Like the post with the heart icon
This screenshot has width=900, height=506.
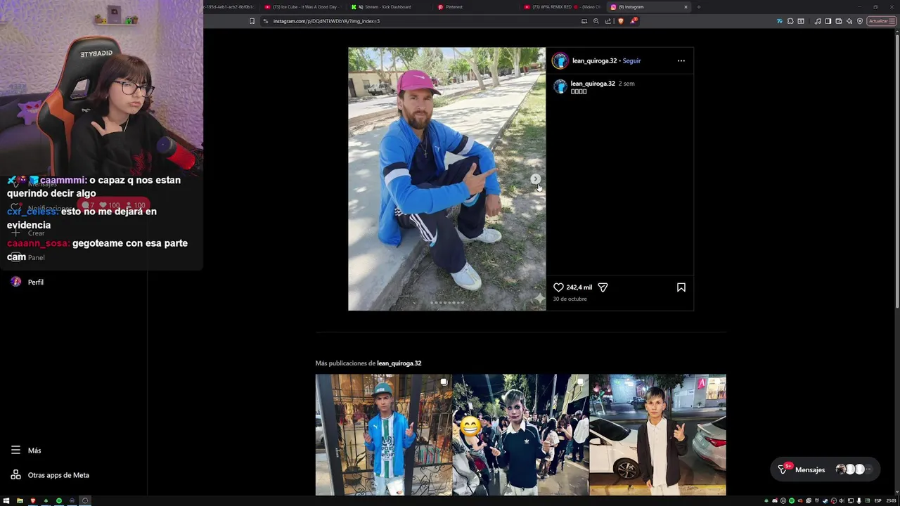[558, 287]
